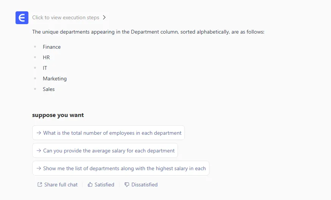Expand the execution steps chevron arrow
Viewport: 331px width, 200px height.
coord(105,17)
